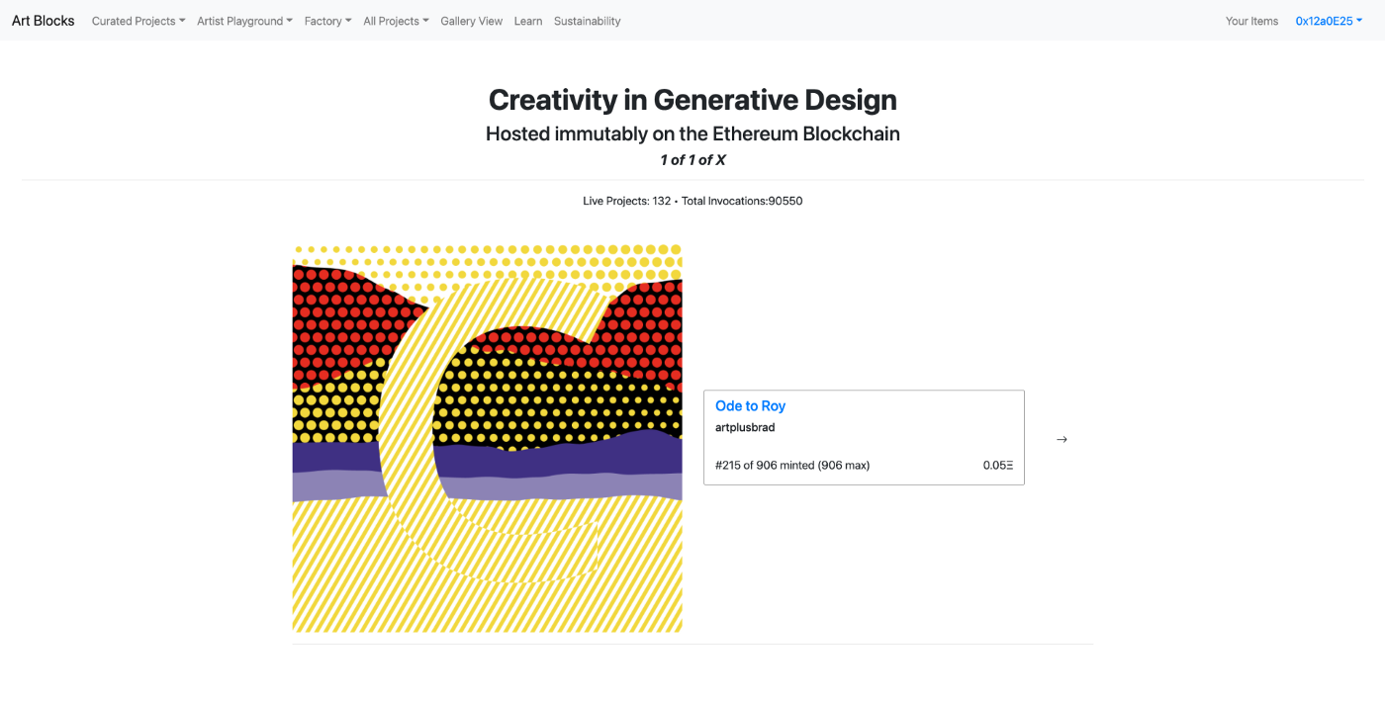This screenshot has height=701, width=1385.
Task: Go to Gallery View
Action: pos(471,21)
